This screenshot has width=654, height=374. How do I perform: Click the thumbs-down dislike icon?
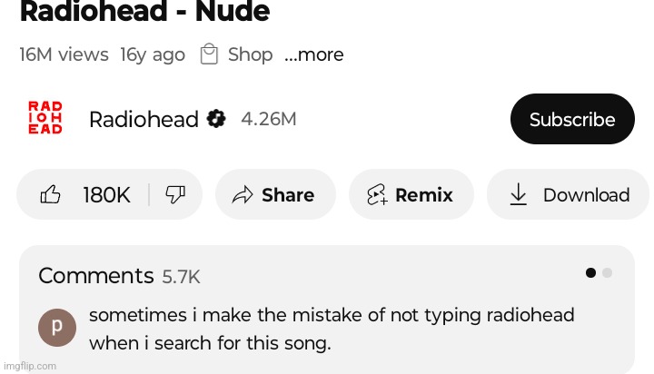pos(175,194)
